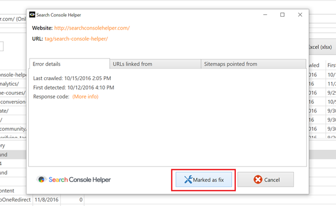Image resolution: width=336 pixels, height=206 pixels.
Task: Select the First detected date text
Action: point(91,87)
